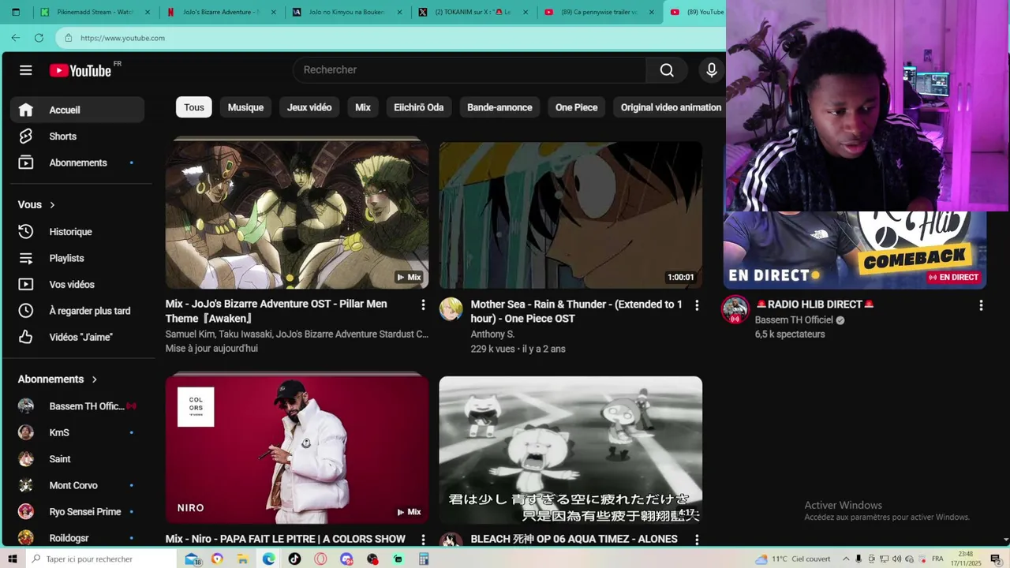Open Playlists in the sidebar
Image resolution: width=1010 pixels, height=568 pixels.
pos(77,258)
